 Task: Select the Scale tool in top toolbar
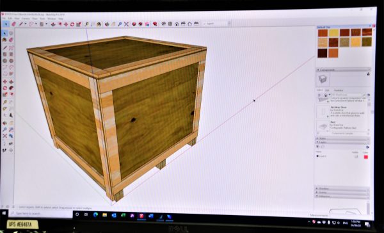79,24
